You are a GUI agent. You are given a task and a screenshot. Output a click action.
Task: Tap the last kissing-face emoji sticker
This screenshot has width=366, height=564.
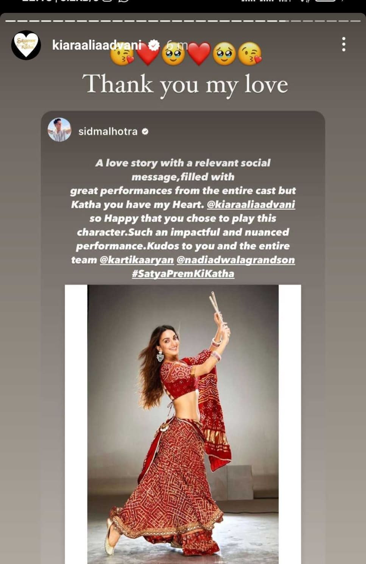pos(250,54)
